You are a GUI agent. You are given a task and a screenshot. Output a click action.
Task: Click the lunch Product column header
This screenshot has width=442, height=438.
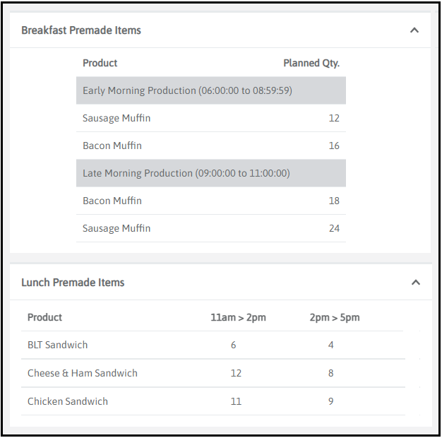point(45,317)
